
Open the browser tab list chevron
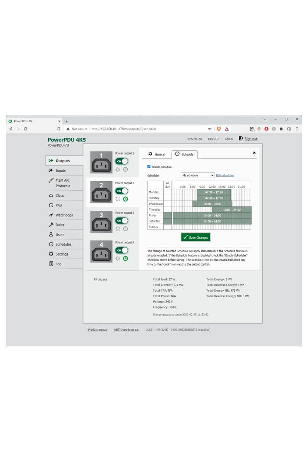click(265, 119)
